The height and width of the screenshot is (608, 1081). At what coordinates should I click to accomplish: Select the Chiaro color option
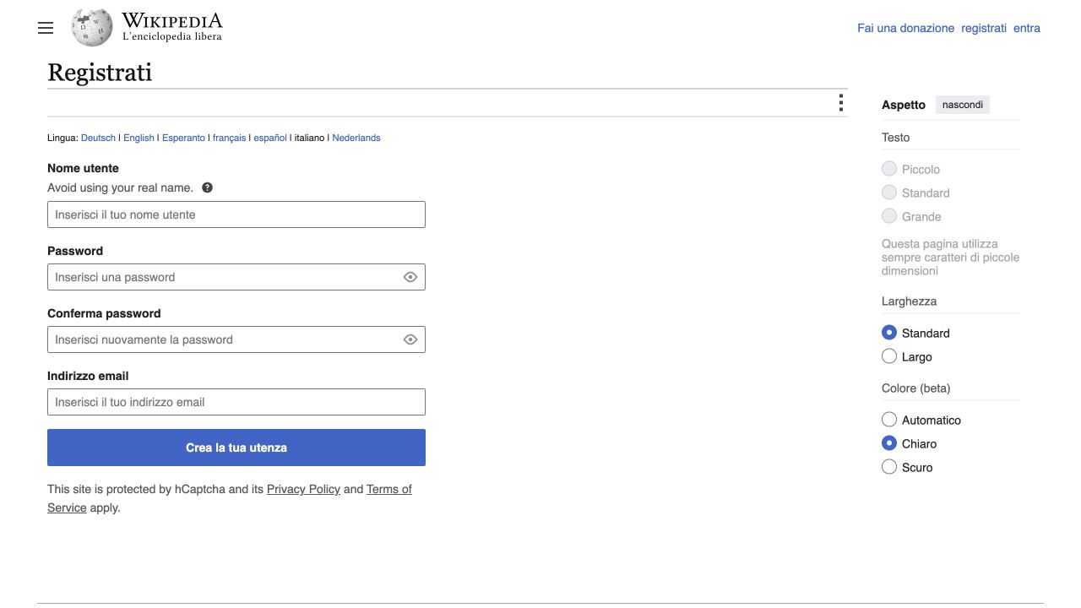coord(889,443)
